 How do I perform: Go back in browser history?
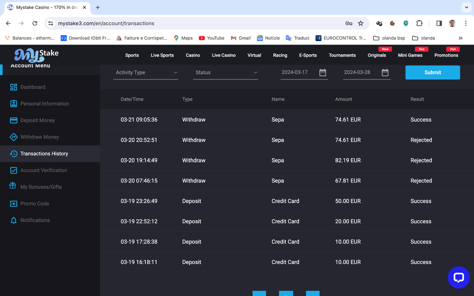tap(8, 23)
